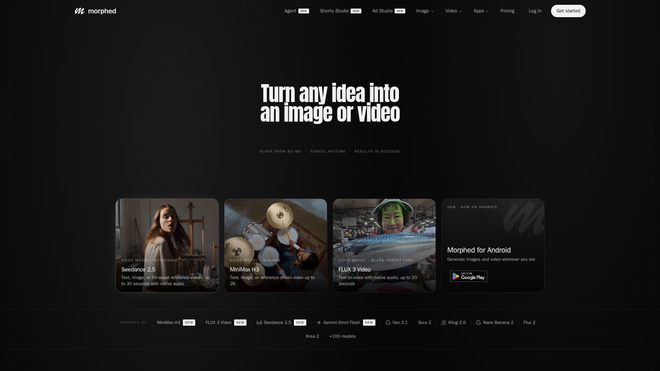The width and height of the screenshot is (660, 371).
Task: Open the Agent nav link
Action: pos(296,11)
